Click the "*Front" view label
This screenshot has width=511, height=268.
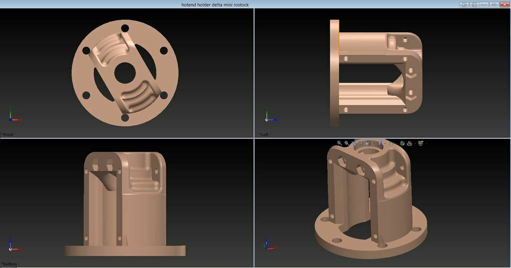(x=7, y=134)
